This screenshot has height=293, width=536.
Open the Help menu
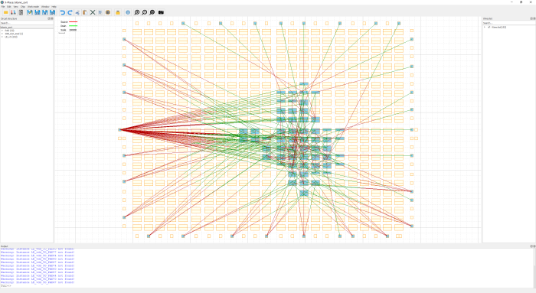pyautogui.click(x=54, y=6)
